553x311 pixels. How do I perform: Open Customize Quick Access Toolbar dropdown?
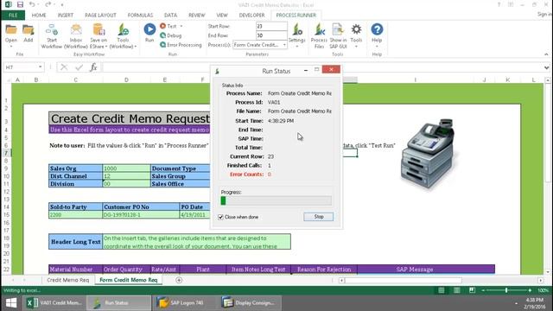pos(62,4)
